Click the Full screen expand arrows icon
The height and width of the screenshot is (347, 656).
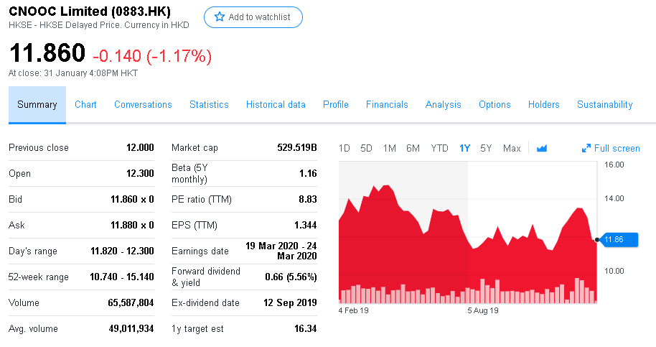pos(586,149)
